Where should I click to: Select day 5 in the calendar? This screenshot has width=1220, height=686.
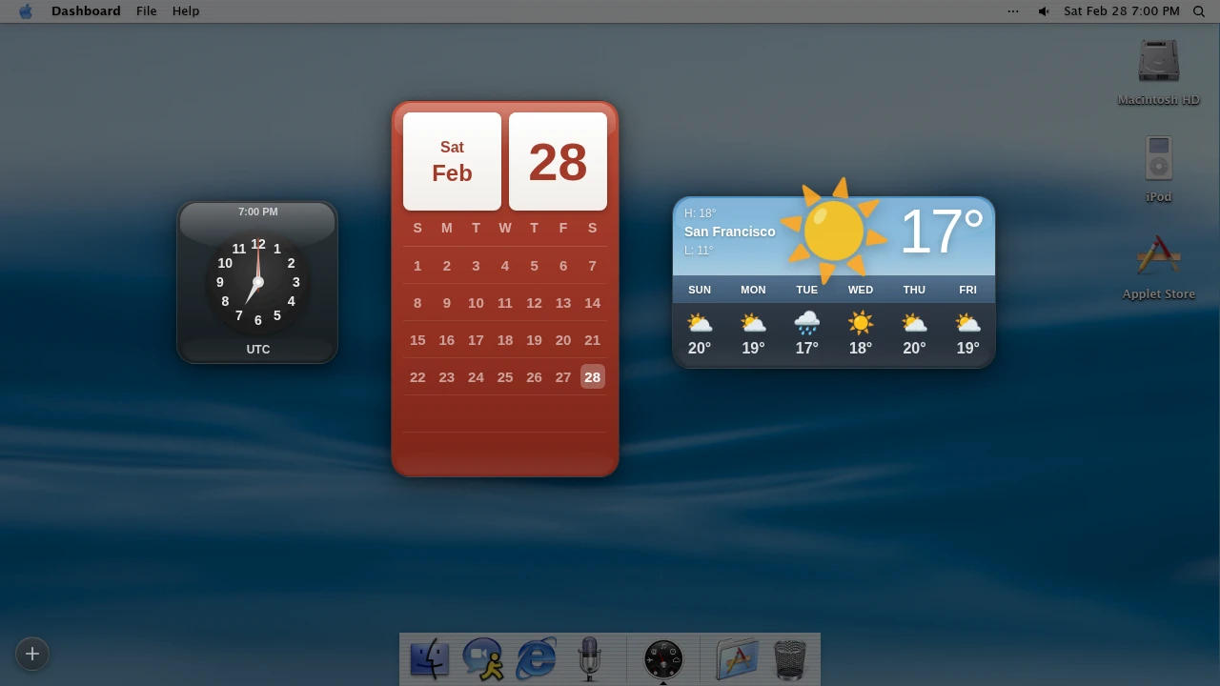534,266
